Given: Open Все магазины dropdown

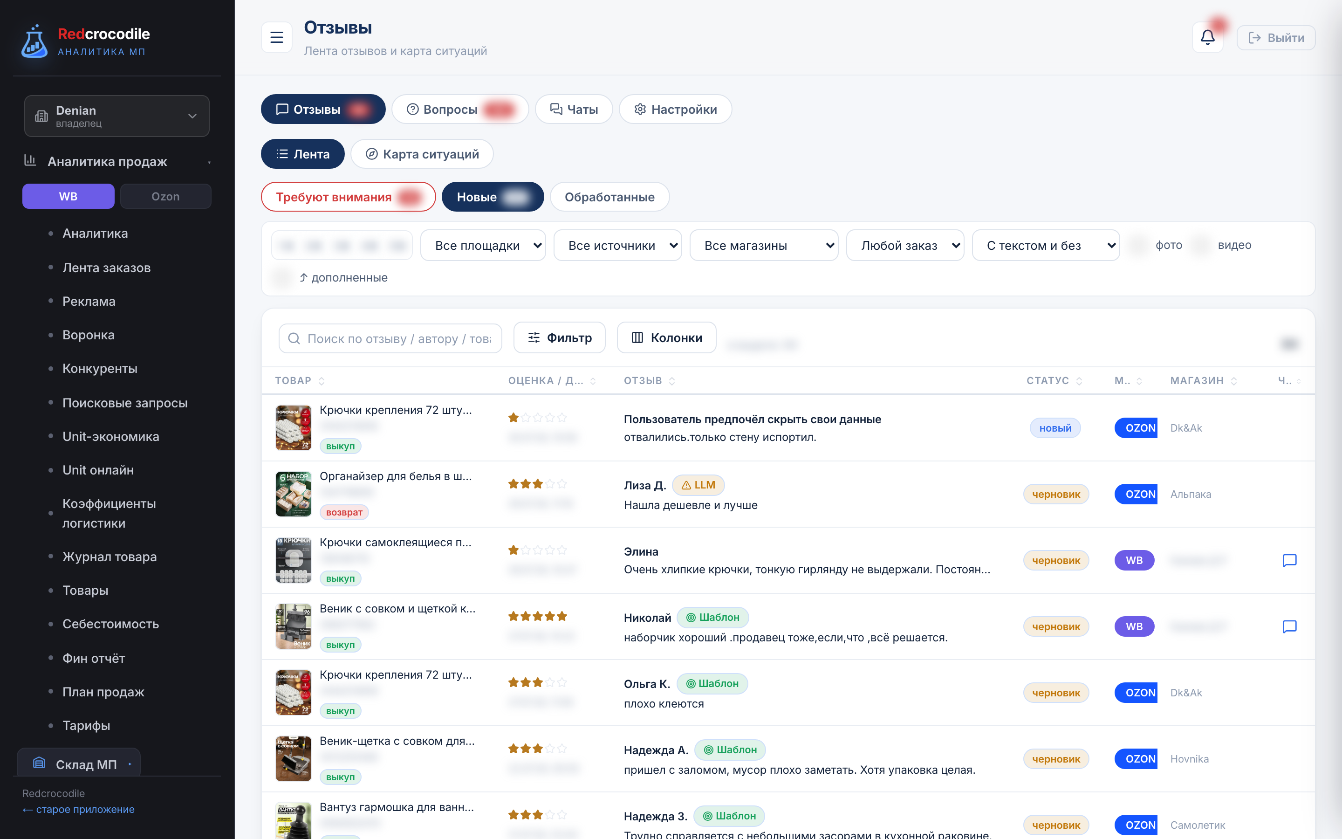Looking at the screenshot, I should coord(764,245).
